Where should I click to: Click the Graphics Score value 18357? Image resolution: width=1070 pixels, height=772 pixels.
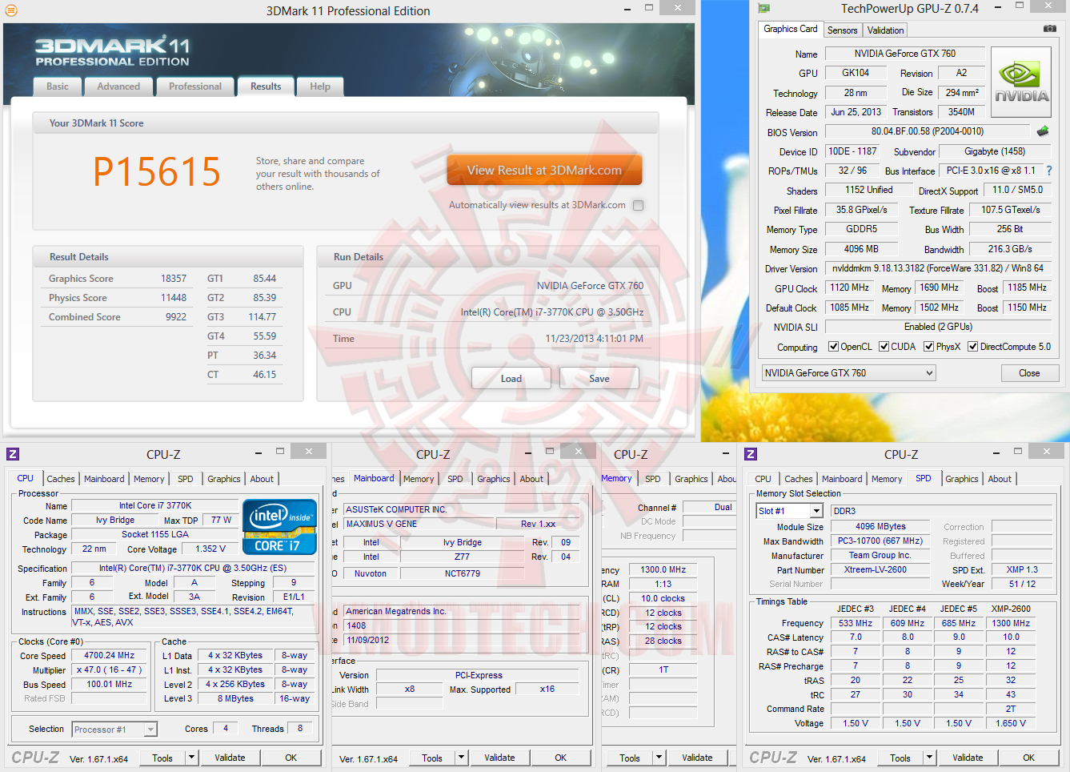[174, 279]
